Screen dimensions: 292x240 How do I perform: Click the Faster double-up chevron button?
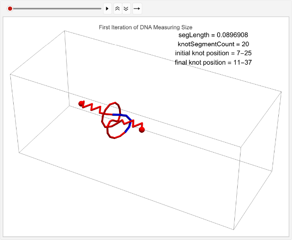118,9
